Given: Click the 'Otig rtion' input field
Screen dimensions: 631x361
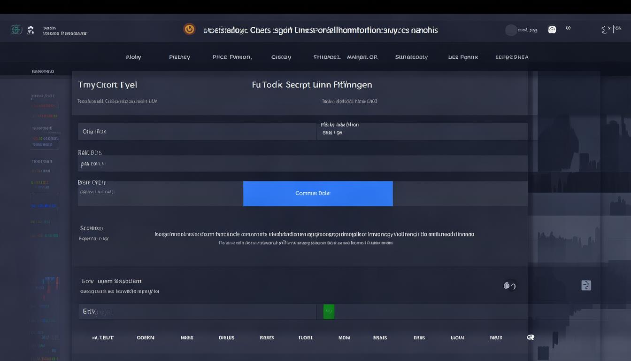Looking at the screenshot, I should [x=197, y=132].
